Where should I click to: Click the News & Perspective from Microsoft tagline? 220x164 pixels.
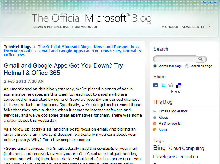click(x=67, y=27)
